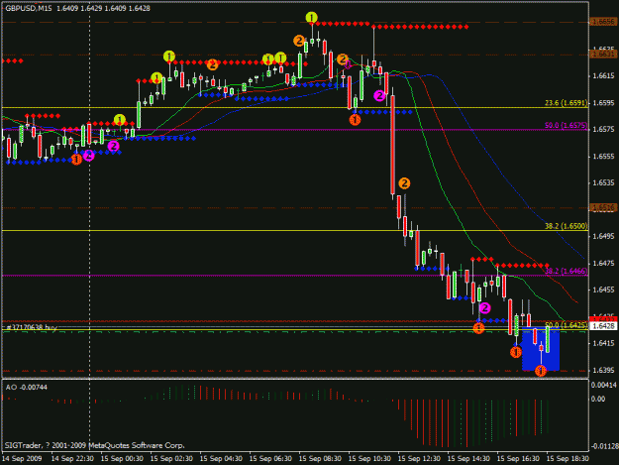Viewport: 619px width, 465px height.
Task: Click the 1.6516 orange price level tag
Action: [603, 207]
